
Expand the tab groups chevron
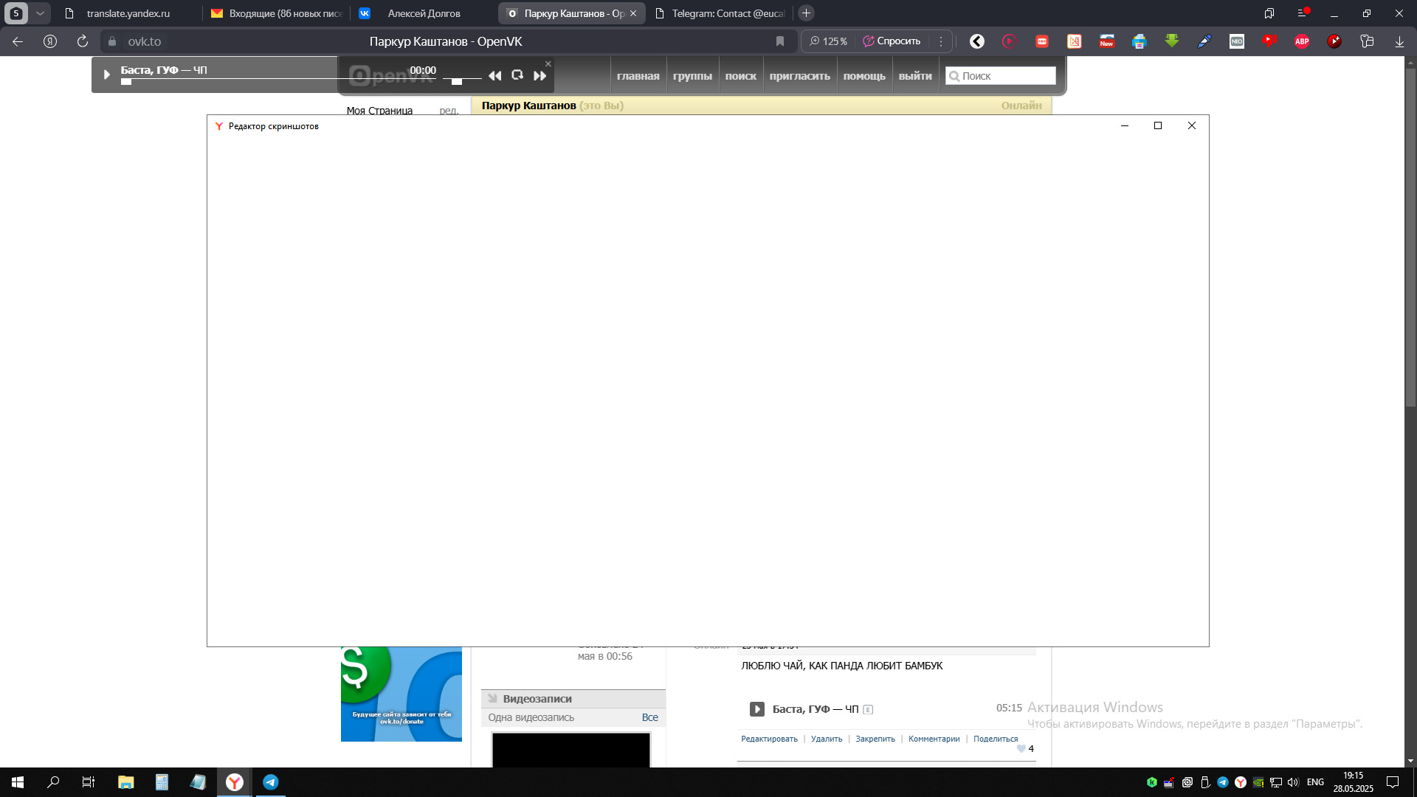[40, 13]
